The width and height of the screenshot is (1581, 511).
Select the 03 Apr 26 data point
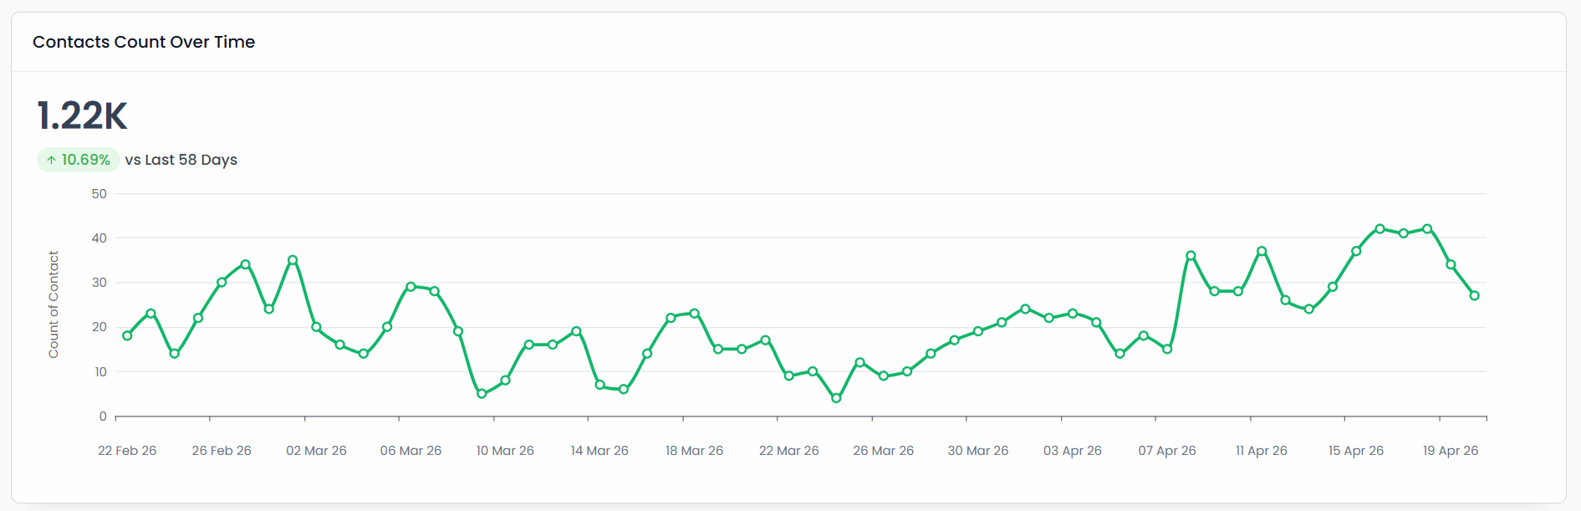[x=1073, y=314]
